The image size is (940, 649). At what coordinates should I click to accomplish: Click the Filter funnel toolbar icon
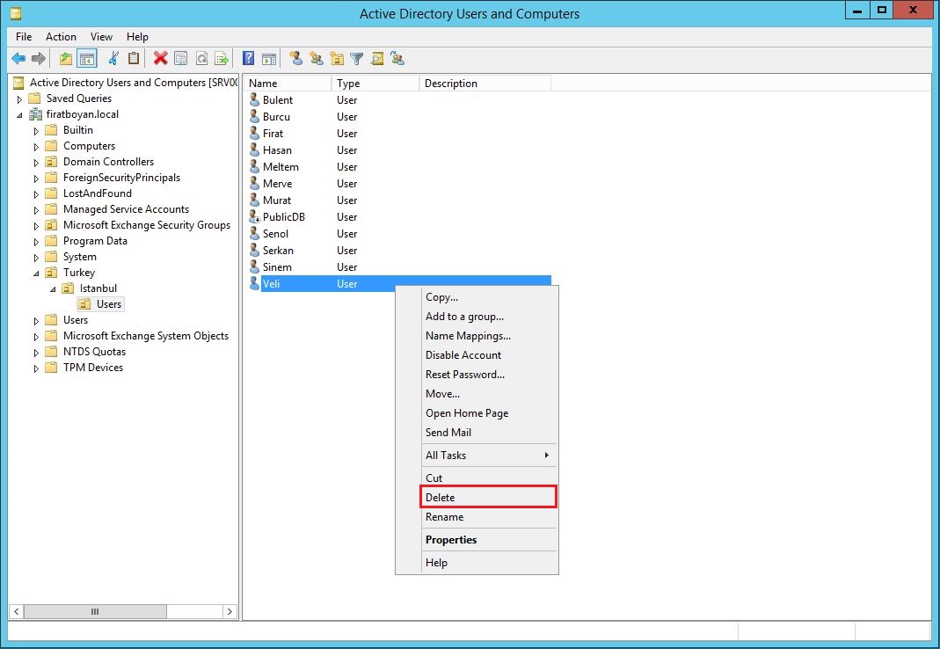(x=357, y=59)
